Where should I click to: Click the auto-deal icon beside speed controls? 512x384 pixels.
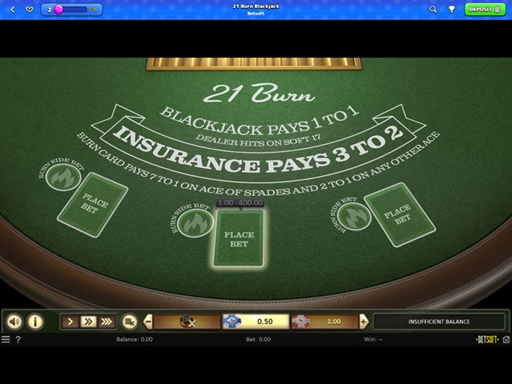pos(129,322)
